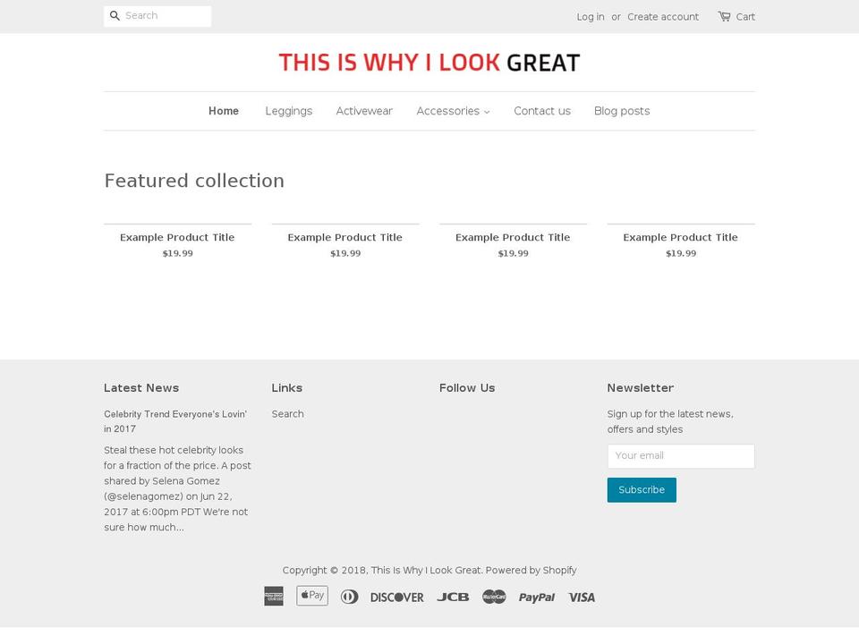Click the Copyright © 2018 text
859x644 pixels.
pos(326,570)
